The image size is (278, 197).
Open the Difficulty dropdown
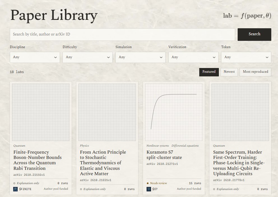point(88,57)
